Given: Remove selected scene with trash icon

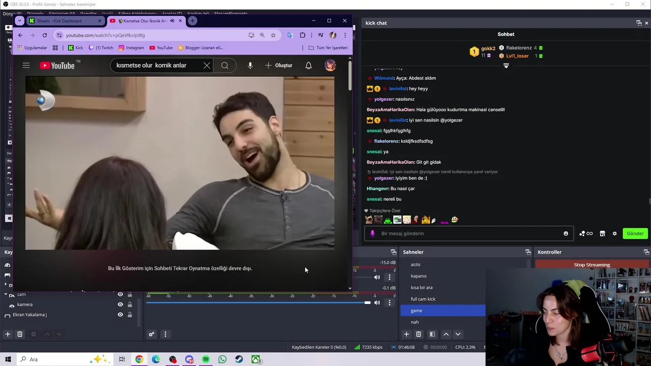Looking at the screenshot, I should [x=419, y=334].
